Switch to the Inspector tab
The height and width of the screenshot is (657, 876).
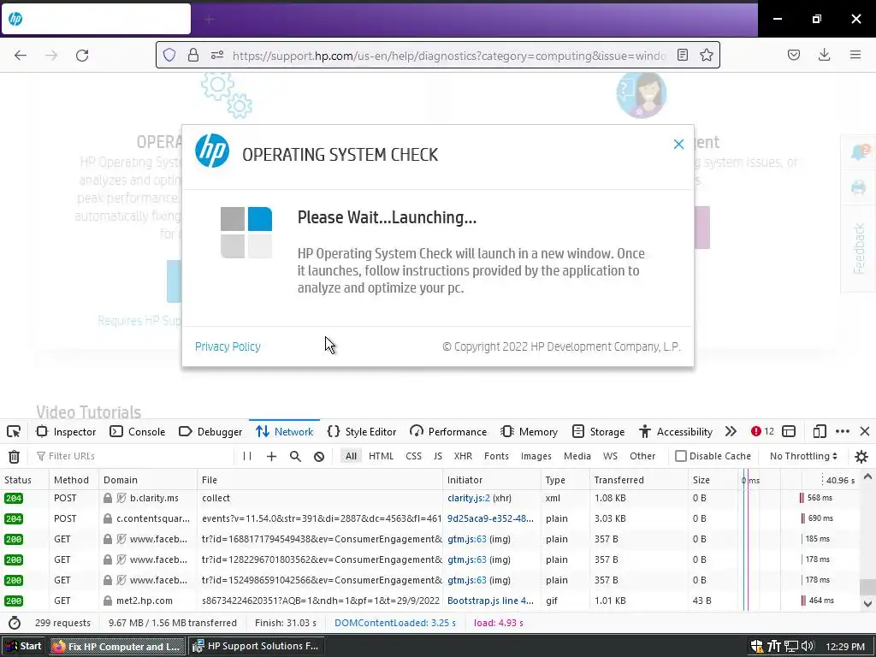67,431
